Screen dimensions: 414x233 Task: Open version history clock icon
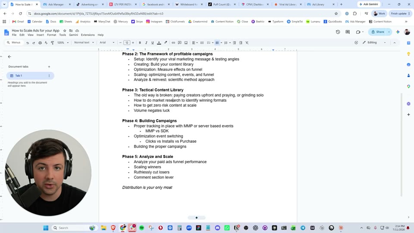338,32
